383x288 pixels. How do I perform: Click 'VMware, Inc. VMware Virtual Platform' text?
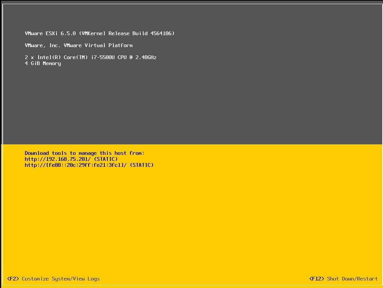[x=79, y=45]
